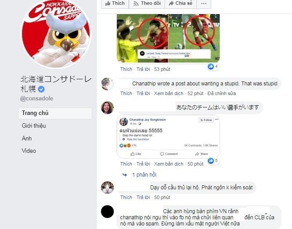Click the smiling woman commenter avatar
This screenshot has height=229, width=292.
click(x=107, y=107)
